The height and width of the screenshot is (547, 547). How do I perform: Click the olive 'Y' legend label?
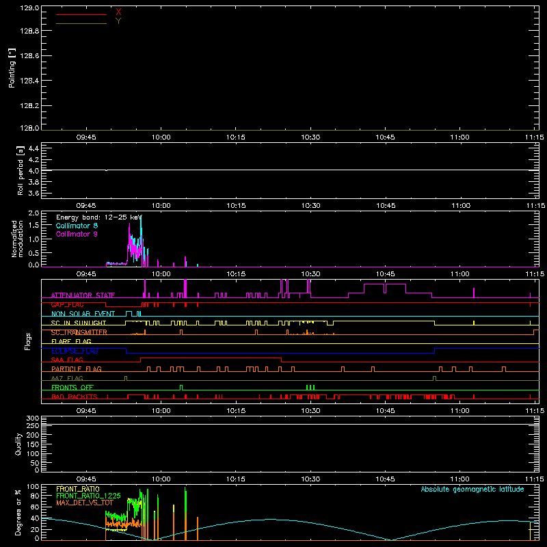click(118, 21)
